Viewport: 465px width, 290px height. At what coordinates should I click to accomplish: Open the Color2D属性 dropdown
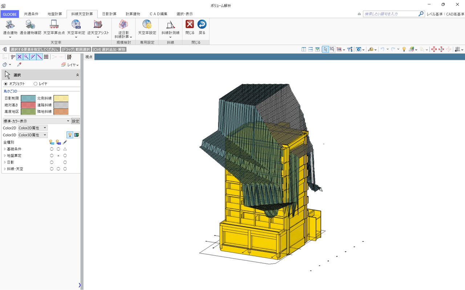33,128
